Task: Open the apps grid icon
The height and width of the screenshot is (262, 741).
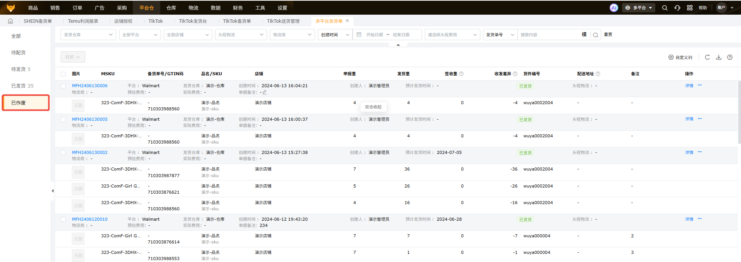Action: coord(690,8)
